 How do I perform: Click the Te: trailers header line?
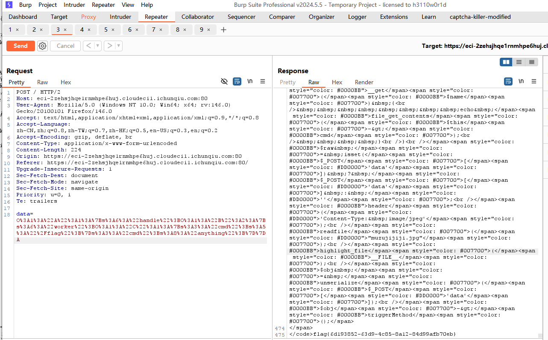(37, 201)
